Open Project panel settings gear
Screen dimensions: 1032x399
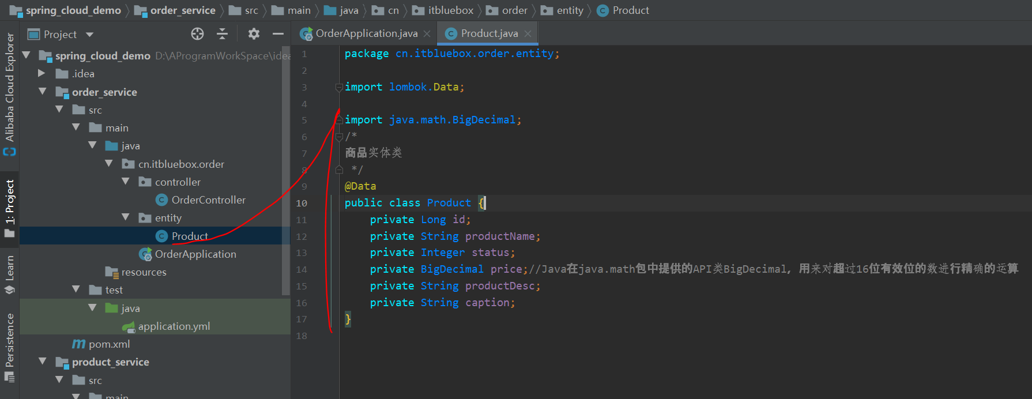tap(254, 34)
